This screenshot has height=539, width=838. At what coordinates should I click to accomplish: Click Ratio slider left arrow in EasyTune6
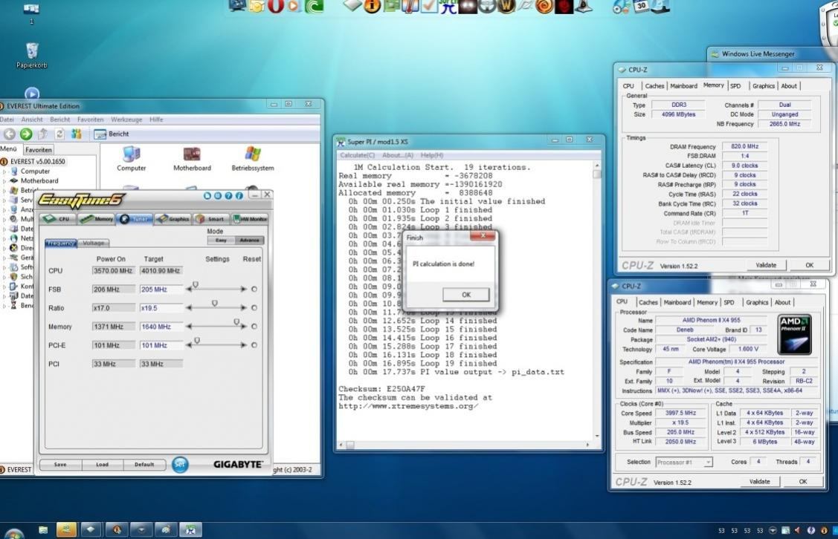tap(189, 307)
